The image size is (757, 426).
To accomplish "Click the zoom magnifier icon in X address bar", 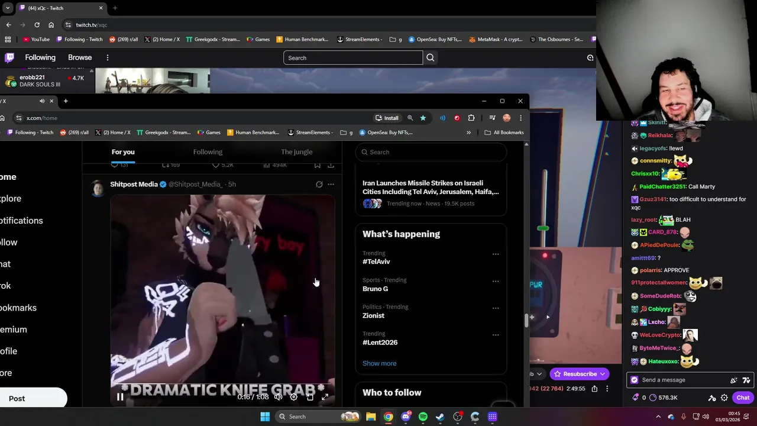I will 410,118.
